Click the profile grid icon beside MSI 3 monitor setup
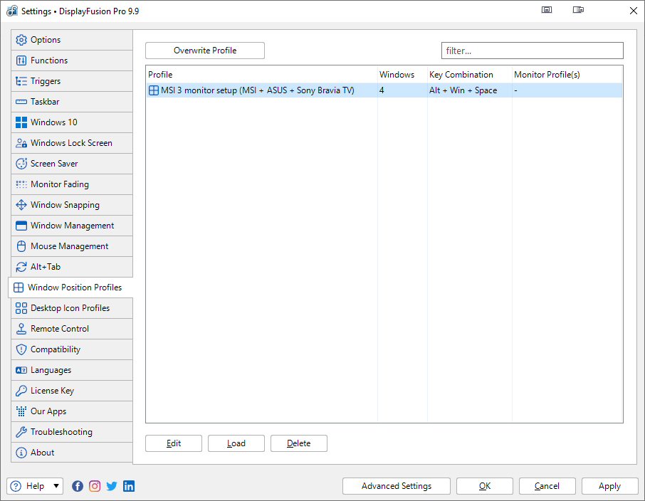This screenshot has width=645, height=501. point(153,90)
